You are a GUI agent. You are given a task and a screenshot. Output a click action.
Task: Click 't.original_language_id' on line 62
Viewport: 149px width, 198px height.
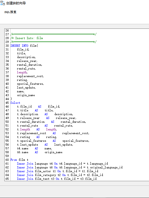point(105,167)
